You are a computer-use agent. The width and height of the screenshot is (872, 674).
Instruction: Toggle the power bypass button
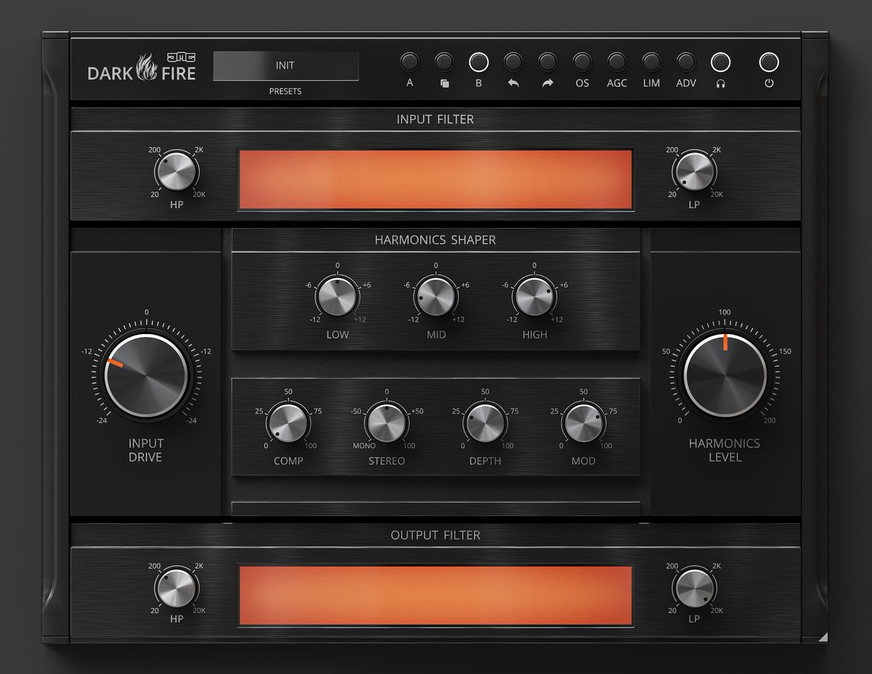pyautogui.click(x=769, y=61)
